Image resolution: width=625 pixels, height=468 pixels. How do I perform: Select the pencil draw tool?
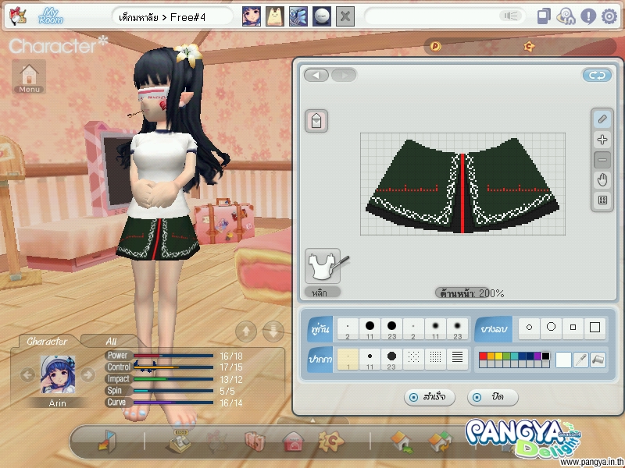pyautogui.click(x=602, y=119)
